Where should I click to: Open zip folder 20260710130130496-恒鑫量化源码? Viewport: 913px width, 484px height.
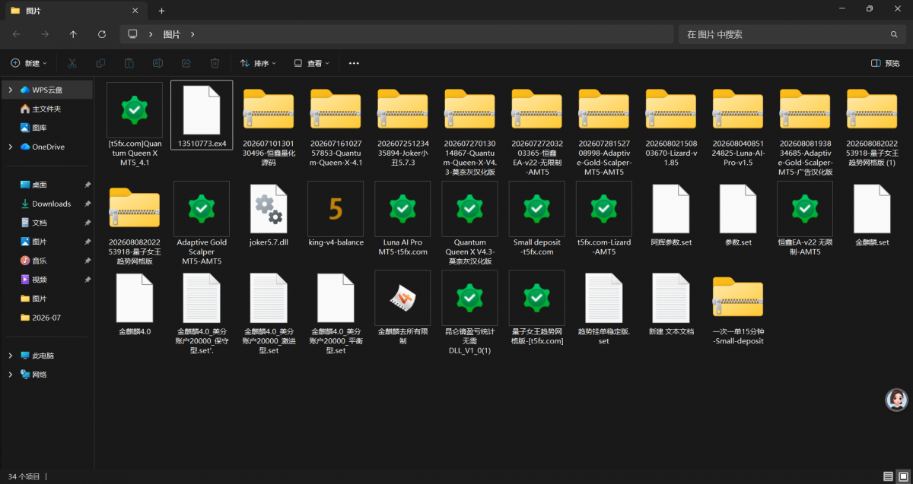269,128
